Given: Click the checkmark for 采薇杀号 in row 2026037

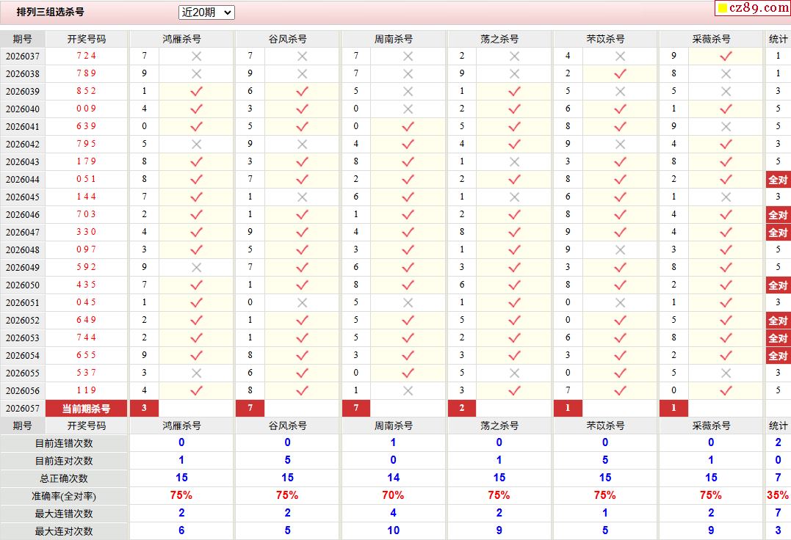Looking at the screenshot, I should pos(726,56).
